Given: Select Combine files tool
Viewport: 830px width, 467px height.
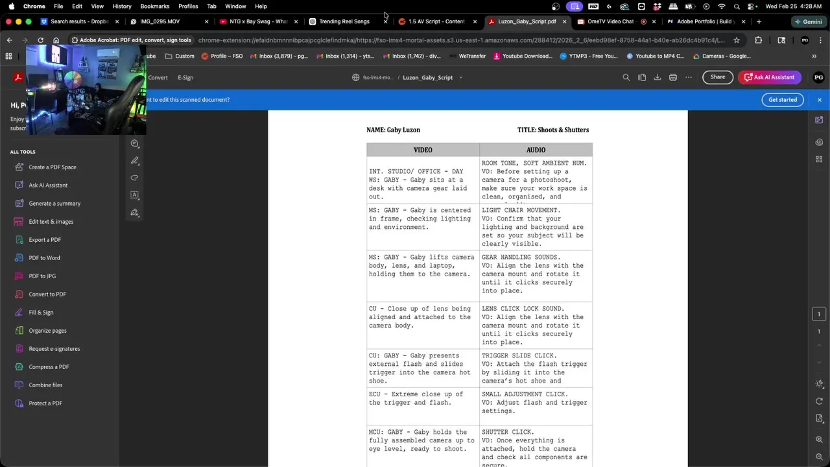Looking at the screenshot, I should point(45,385).
